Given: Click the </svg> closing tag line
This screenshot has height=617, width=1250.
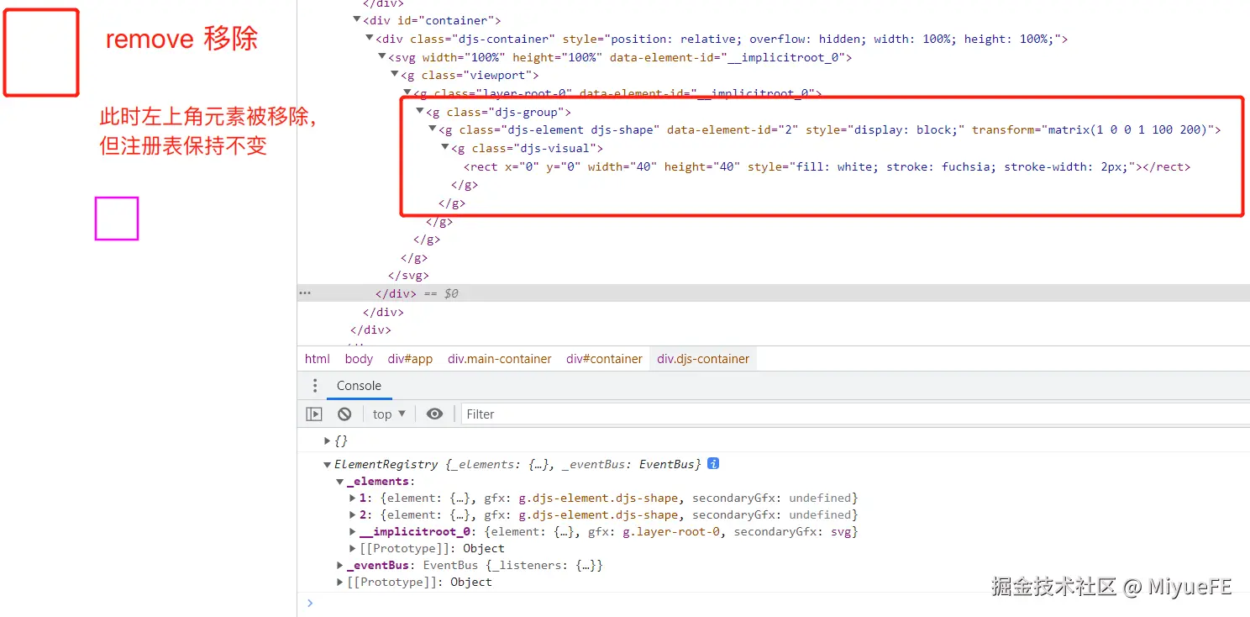Looking at the screenshot, I should tap(408, 275).
